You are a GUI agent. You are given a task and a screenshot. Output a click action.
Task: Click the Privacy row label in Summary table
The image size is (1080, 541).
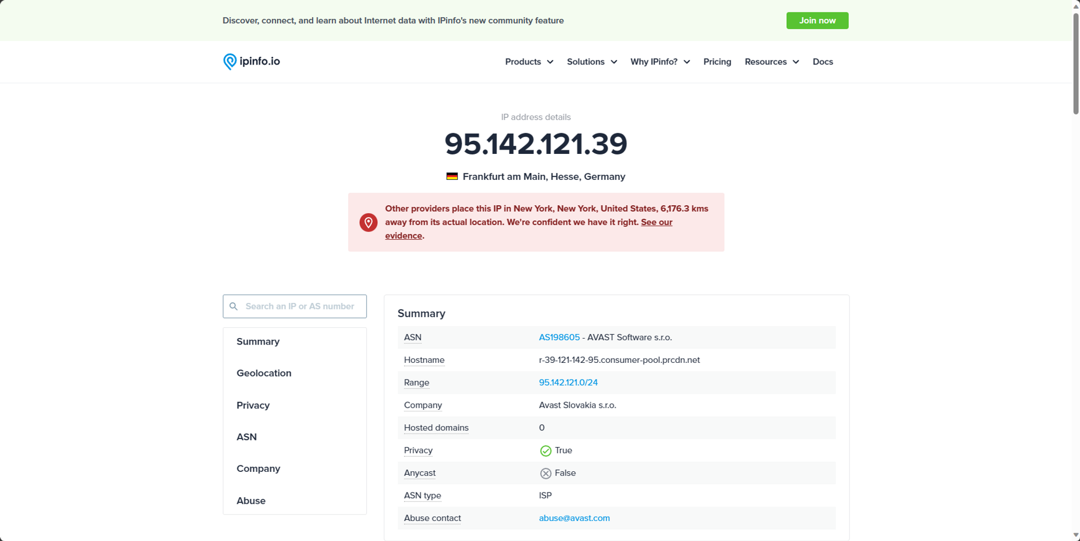point(418,450)
